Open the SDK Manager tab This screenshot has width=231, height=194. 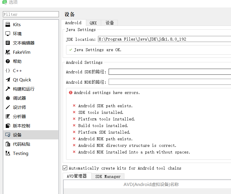[x=108, y=176]
